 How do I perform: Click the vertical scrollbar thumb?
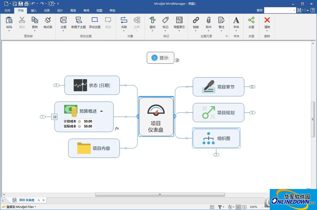click(x=313, y=119)
